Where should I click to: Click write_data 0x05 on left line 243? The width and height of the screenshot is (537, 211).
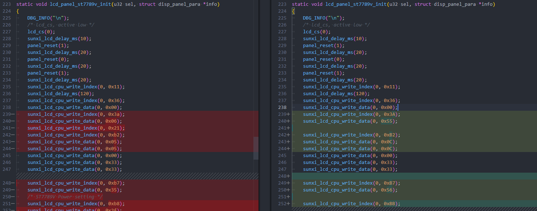click(75, 142)
